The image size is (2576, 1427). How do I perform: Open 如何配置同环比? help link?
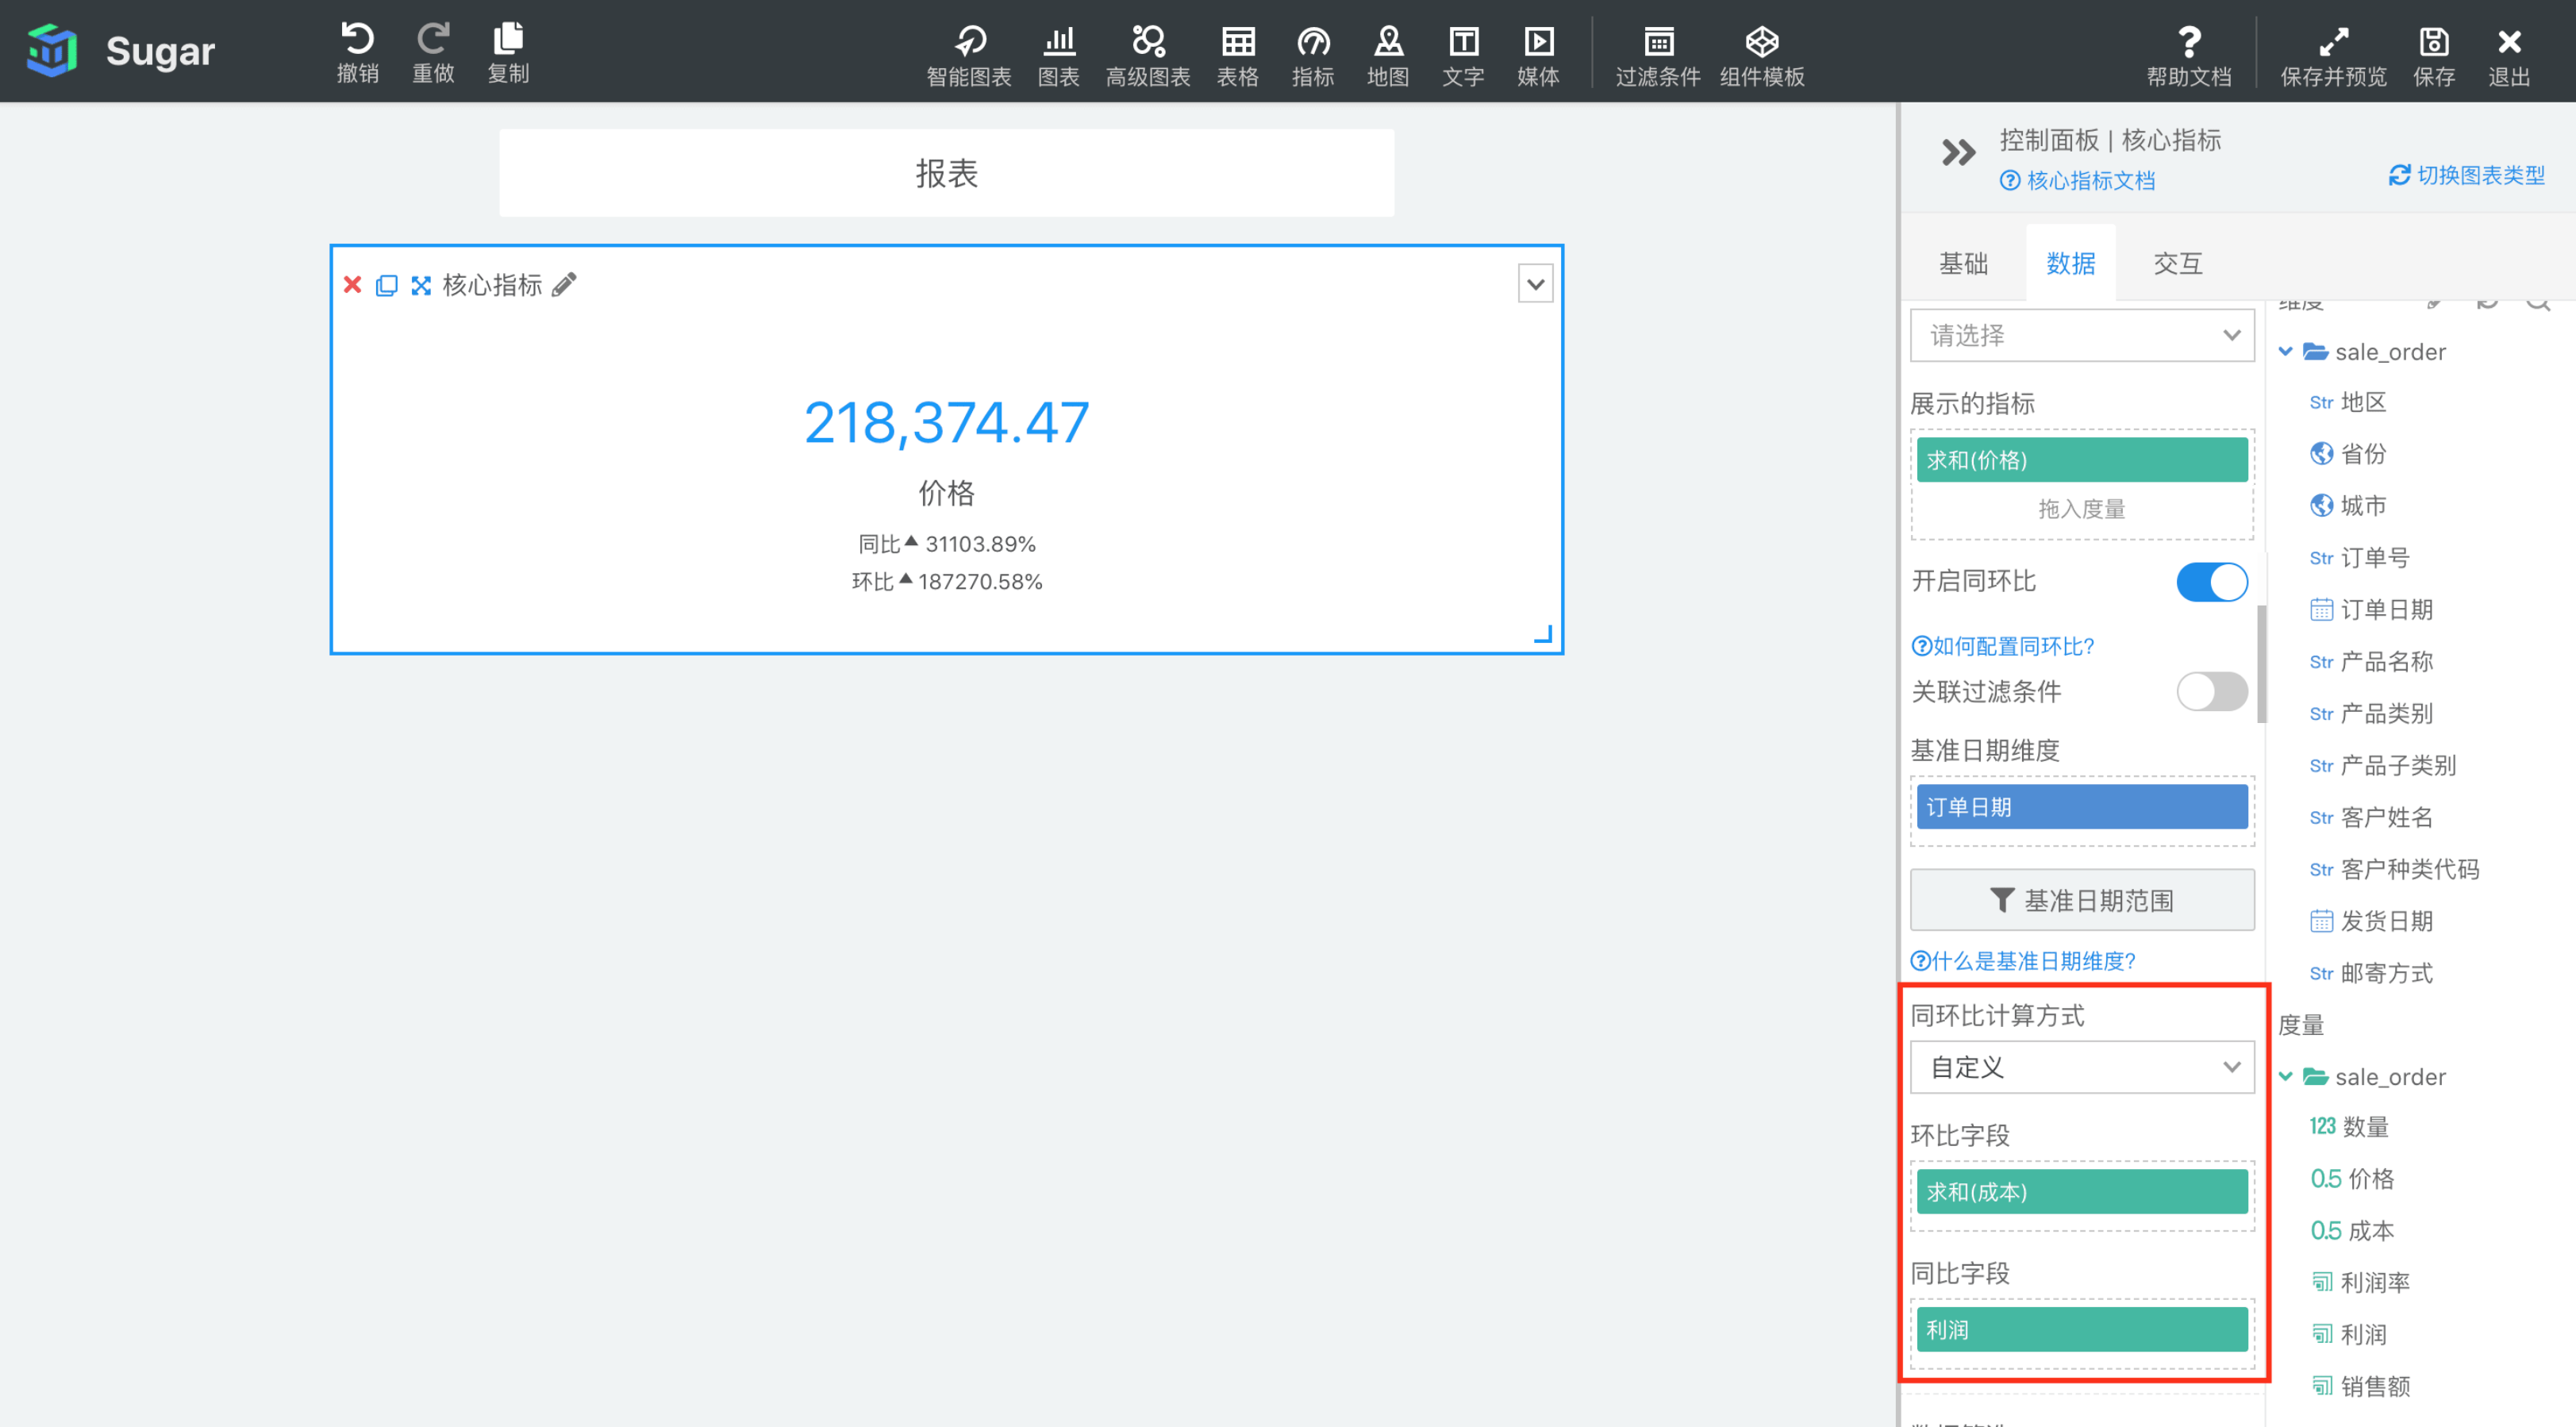[x=2002, y=646]
